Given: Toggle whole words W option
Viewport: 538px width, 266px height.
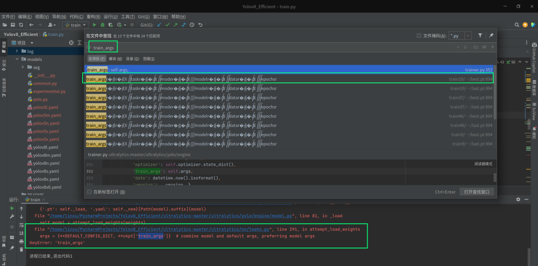Looking at the screenshot, I should (484, 47).
